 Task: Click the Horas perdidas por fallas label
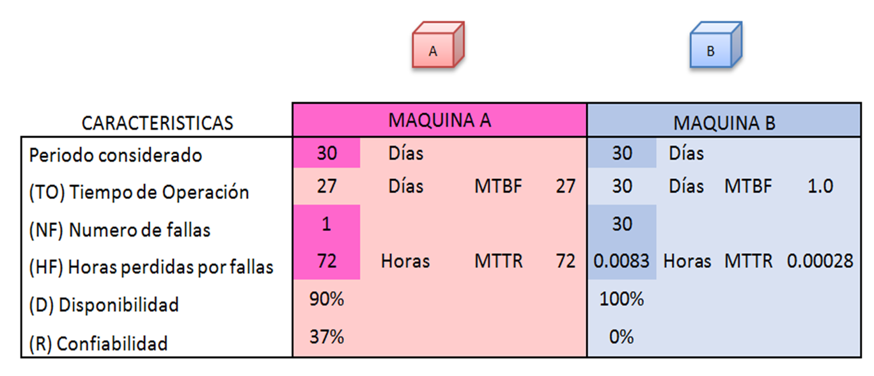point(151,267)
